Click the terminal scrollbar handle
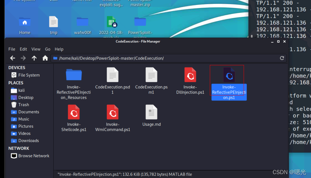This screenshot has height=178, width=311. click(252, 36)
